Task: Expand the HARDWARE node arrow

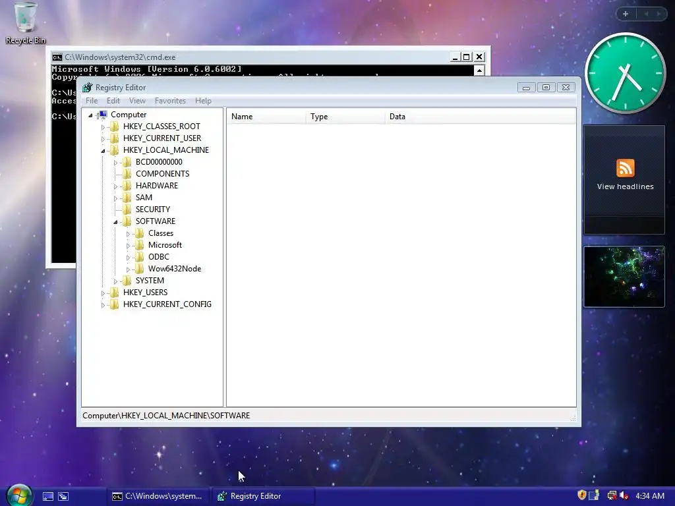Action: coord(115,186)
